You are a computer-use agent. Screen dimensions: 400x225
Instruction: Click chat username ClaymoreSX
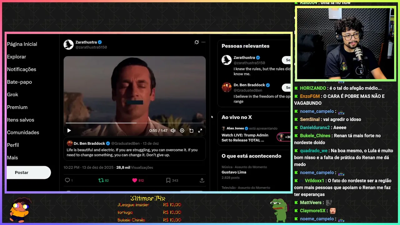pyautogui.click(x=313, y=211)
